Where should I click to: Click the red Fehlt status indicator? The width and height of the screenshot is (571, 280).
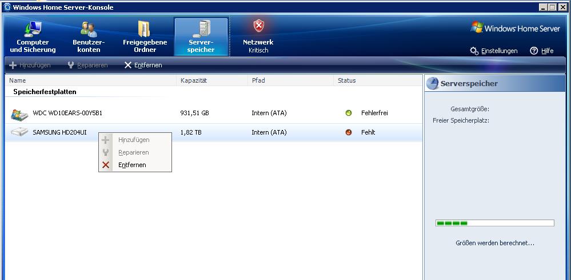pyautogui.click(x=349, y=132)
